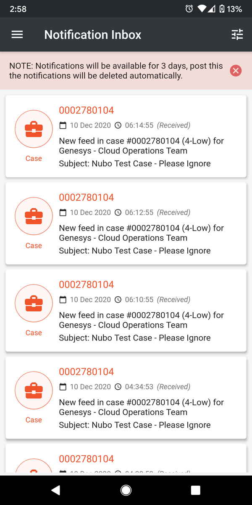Open case number link in first notification
The image size is (252, 505).
87,110
